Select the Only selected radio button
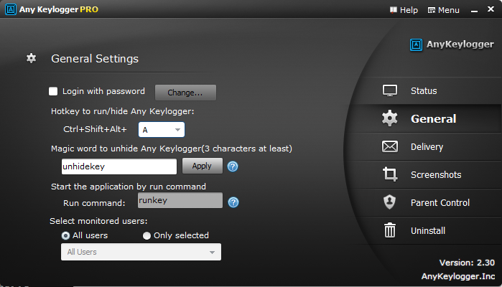Image resolution: width=502 pixels, height=287 pixels. pos(147,235)
